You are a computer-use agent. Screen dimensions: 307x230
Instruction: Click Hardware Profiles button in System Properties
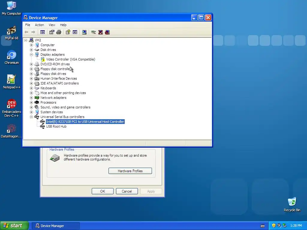tap(130, 171)
